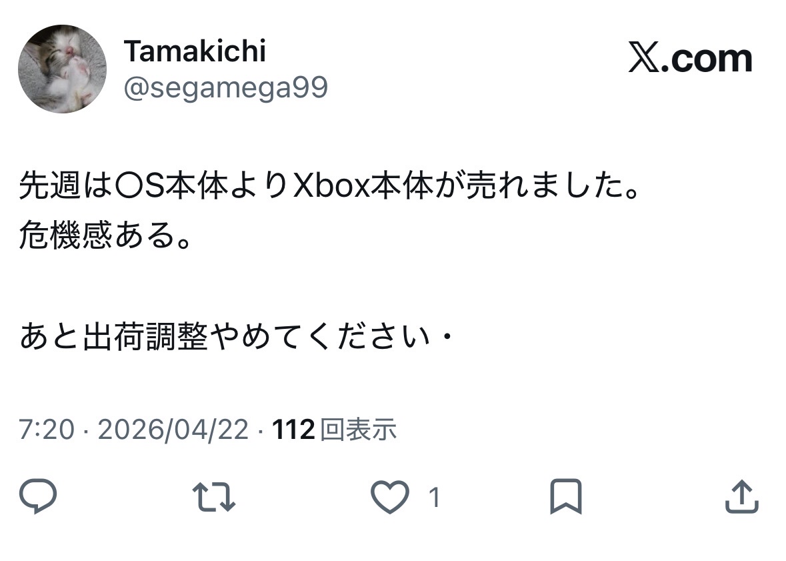Click the 2026/04/22 date
This screenshot has width=786, height=561.
[x=173, y=430]
